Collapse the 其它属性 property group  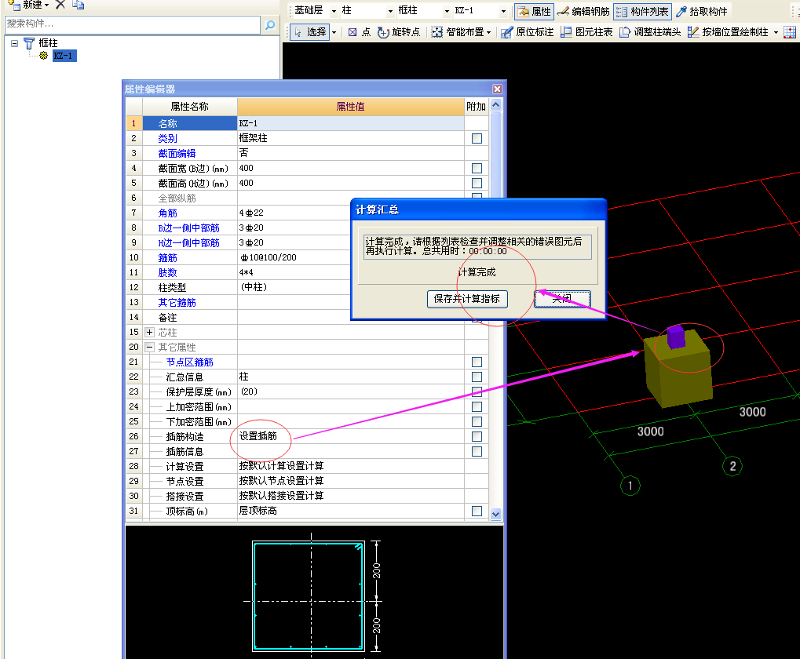pos(149,347)
